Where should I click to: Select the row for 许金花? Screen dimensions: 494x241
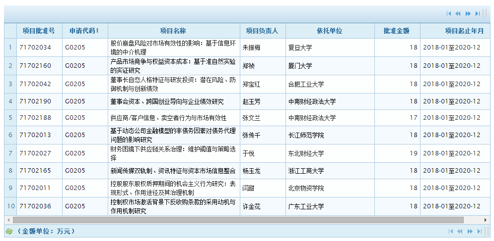pyautogui.click(x=251, y=206)
